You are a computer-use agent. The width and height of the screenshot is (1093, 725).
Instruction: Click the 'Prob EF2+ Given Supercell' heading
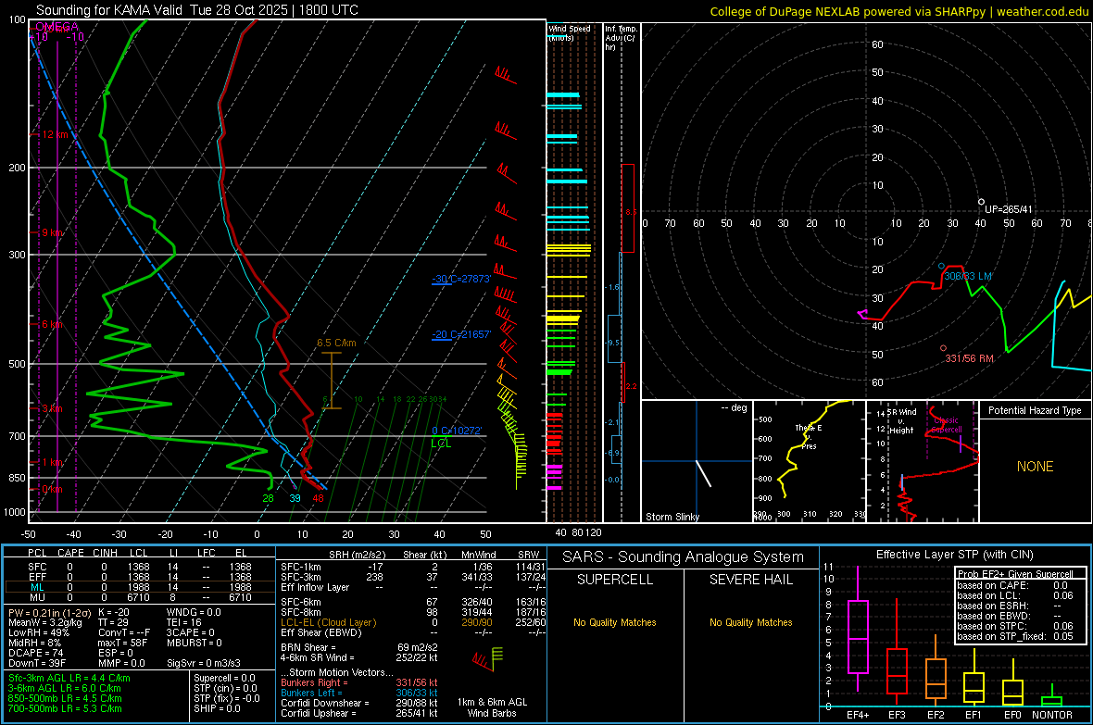[1014, 574]
